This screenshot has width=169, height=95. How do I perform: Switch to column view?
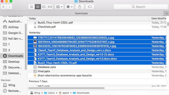pos(44,7)
